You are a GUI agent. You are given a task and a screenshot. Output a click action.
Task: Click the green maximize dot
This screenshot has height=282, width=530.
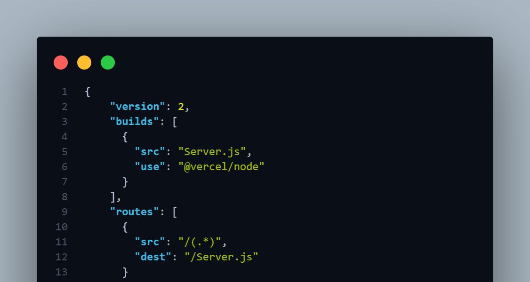108,63
